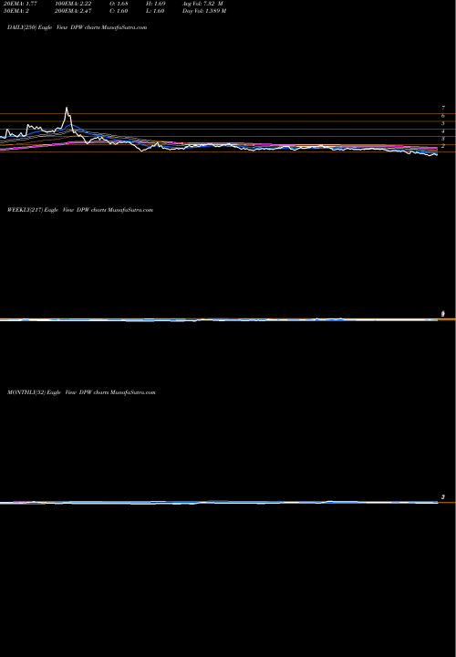Click the price peak on the daily chart
The image size is (456, 657).
(67, 108)
